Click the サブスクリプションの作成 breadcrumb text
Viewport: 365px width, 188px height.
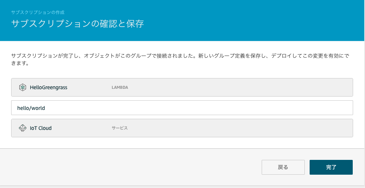(x=38, y=12)
